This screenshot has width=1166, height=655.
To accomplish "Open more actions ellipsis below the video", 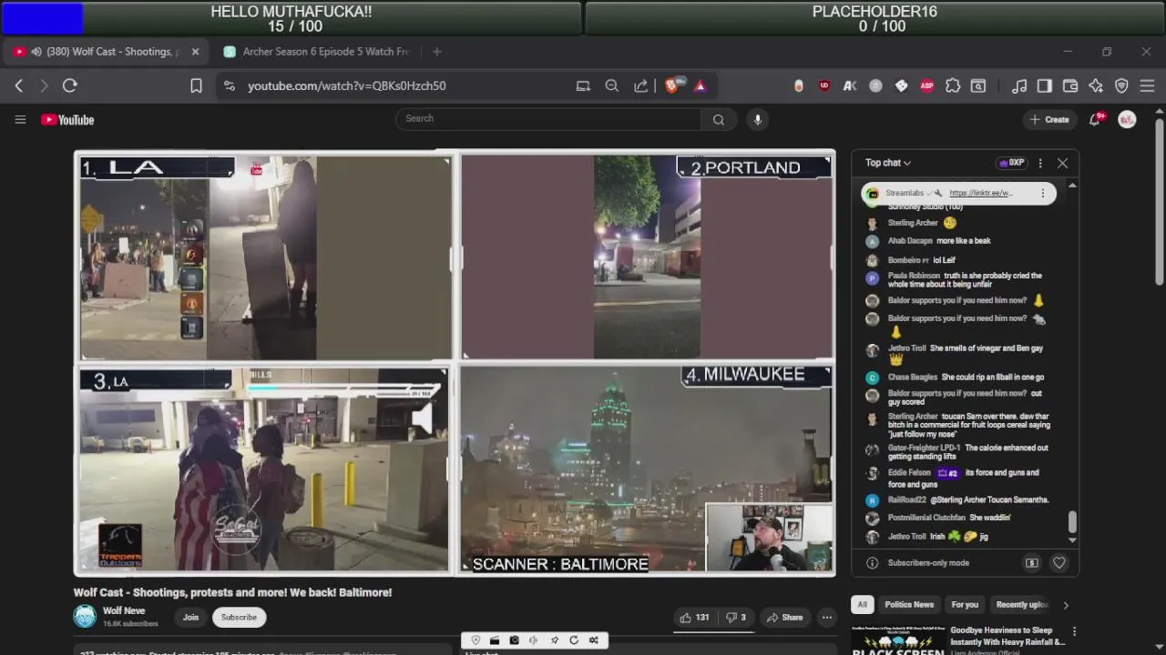I will (x=826, y=618).
